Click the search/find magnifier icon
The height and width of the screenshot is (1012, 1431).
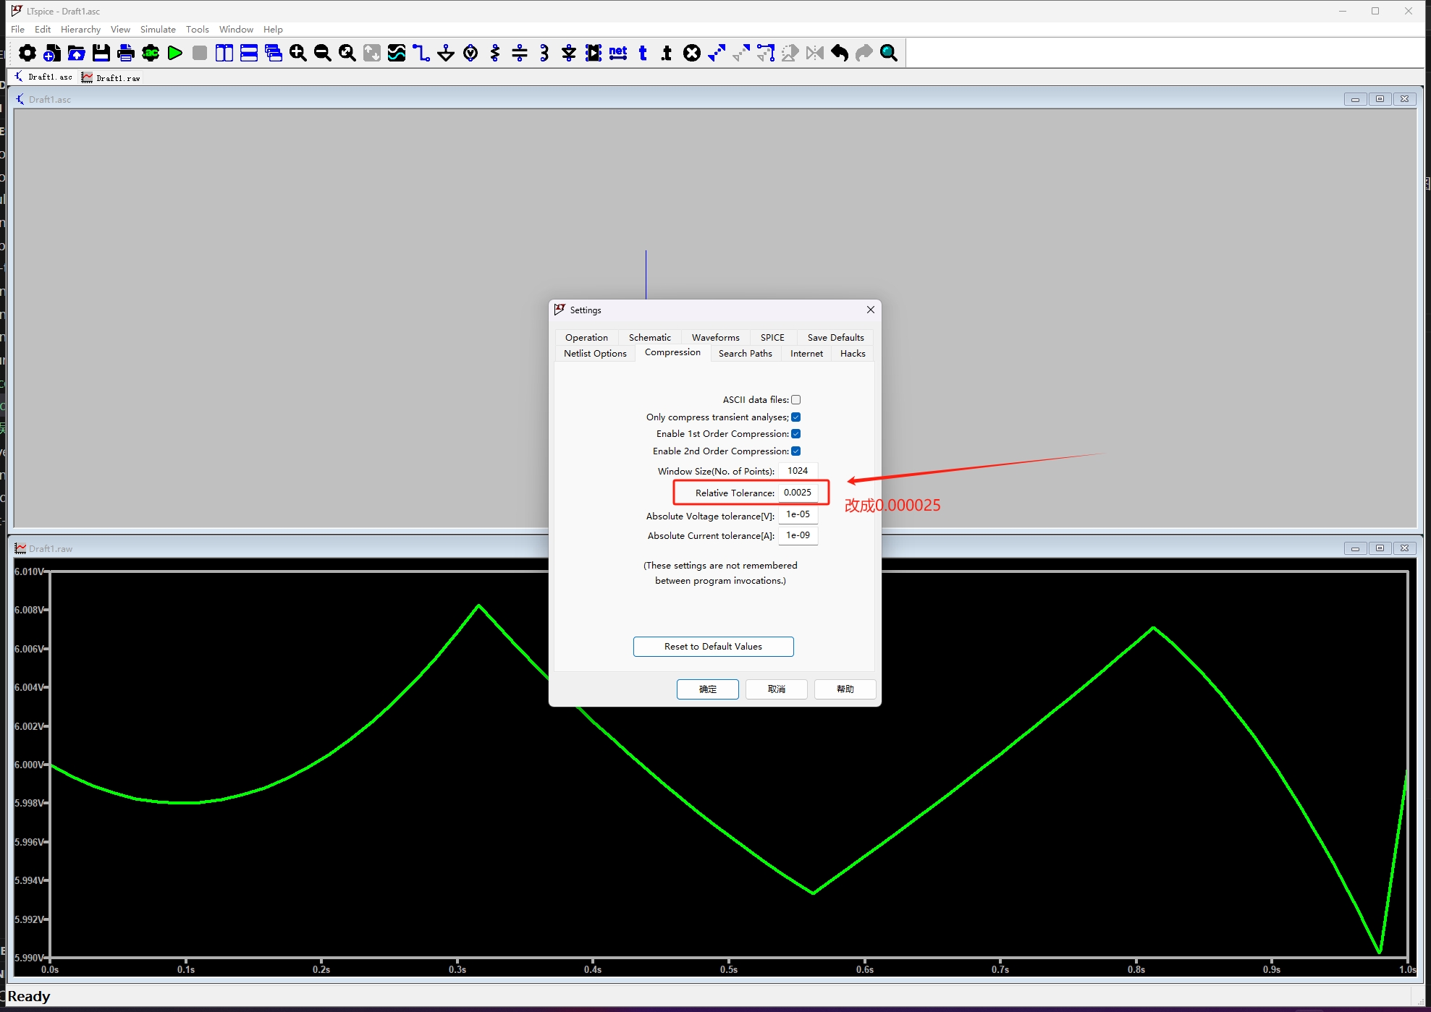pyautogui.click(x=889, y=53)
